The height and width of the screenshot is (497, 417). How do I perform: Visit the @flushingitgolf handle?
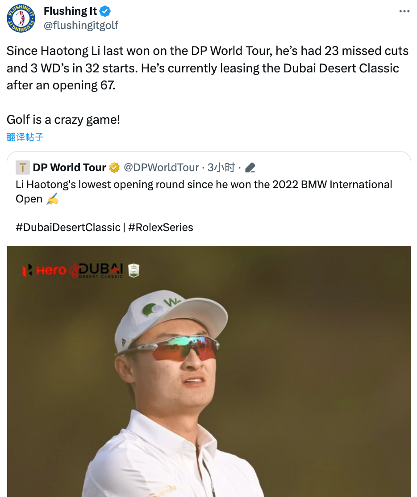tap(81, 25)
